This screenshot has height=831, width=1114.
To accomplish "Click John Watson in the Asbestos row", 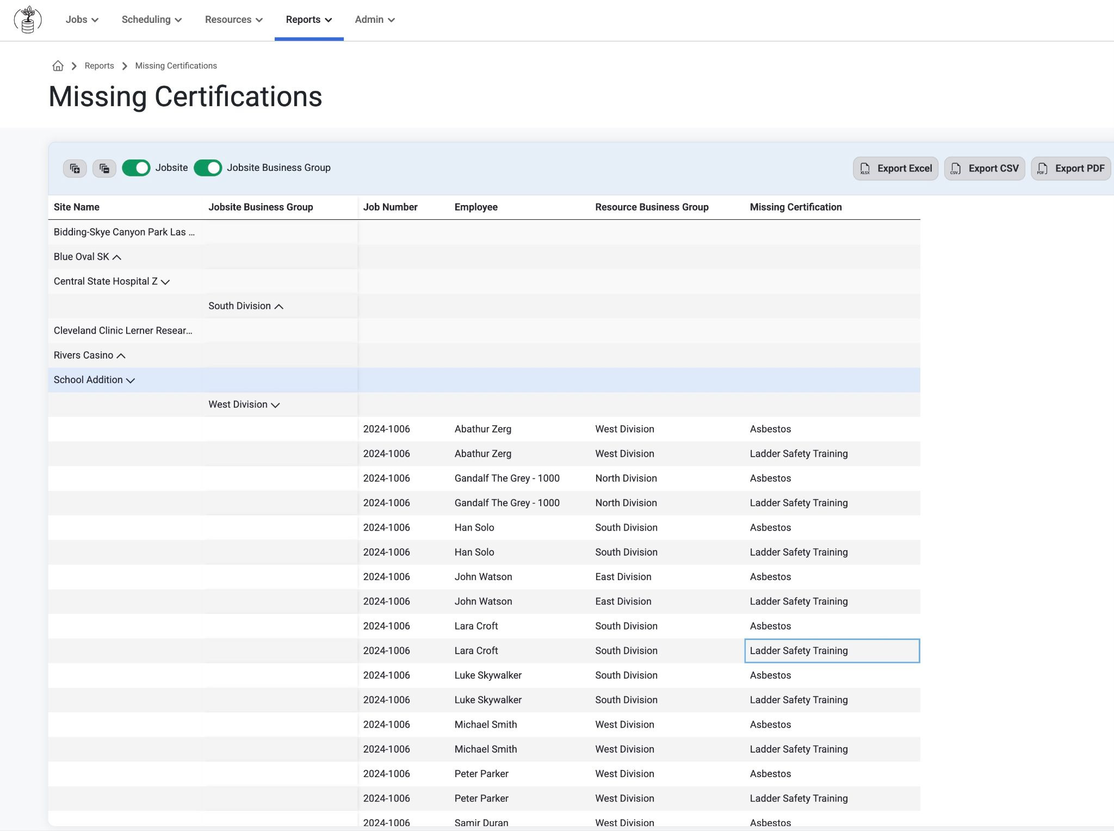I will pyautogui.click(x=483, y=577).
